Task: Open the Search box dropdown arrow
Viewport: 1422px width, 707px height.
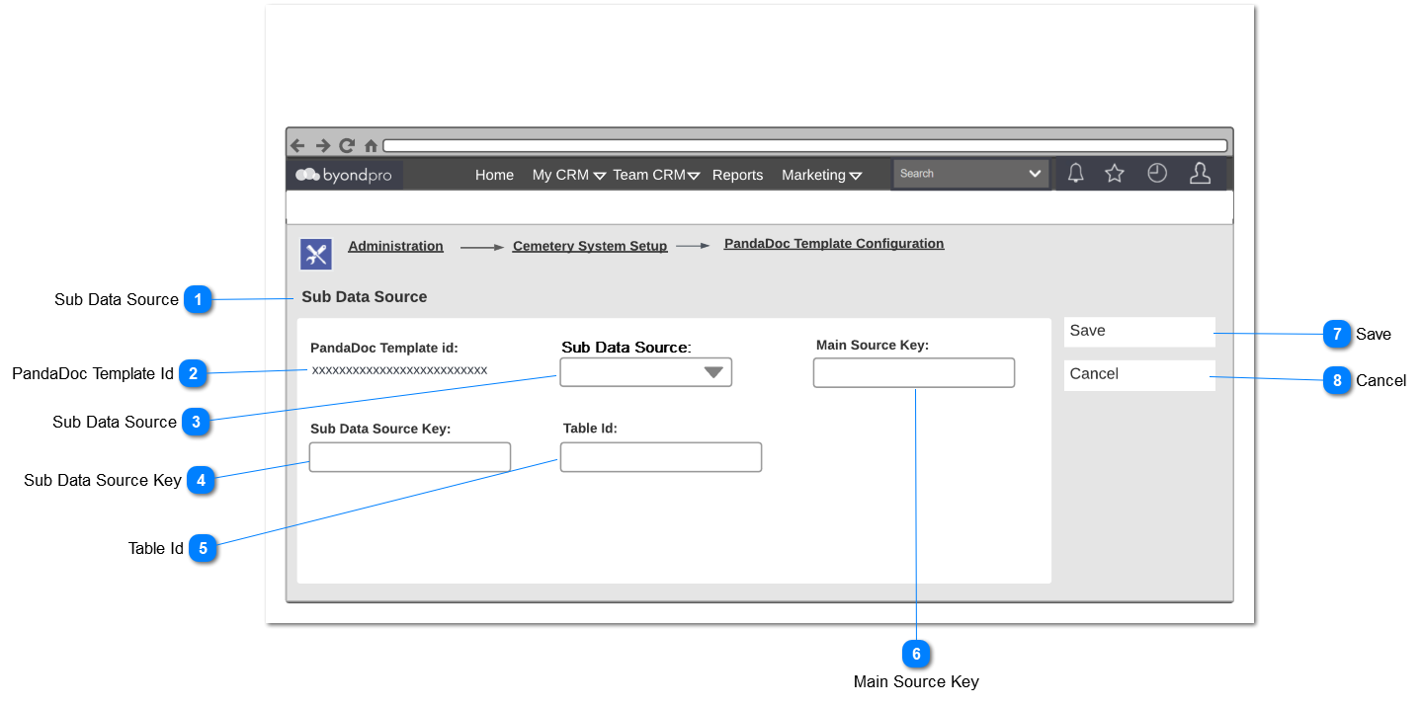Action: (x=1035, y=174)
